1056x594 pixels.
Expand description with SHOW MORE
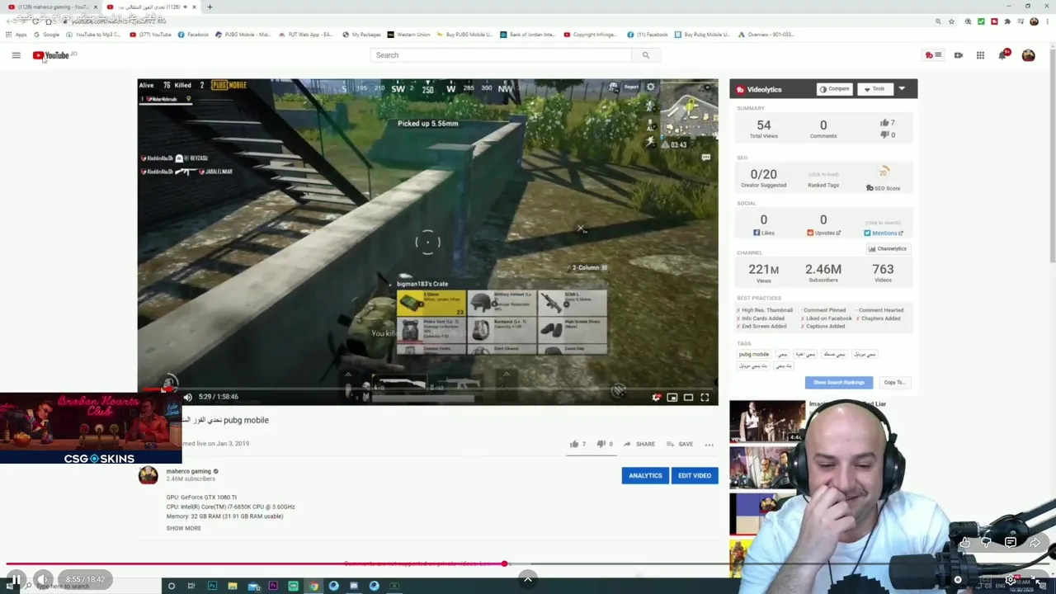point(183,528)
